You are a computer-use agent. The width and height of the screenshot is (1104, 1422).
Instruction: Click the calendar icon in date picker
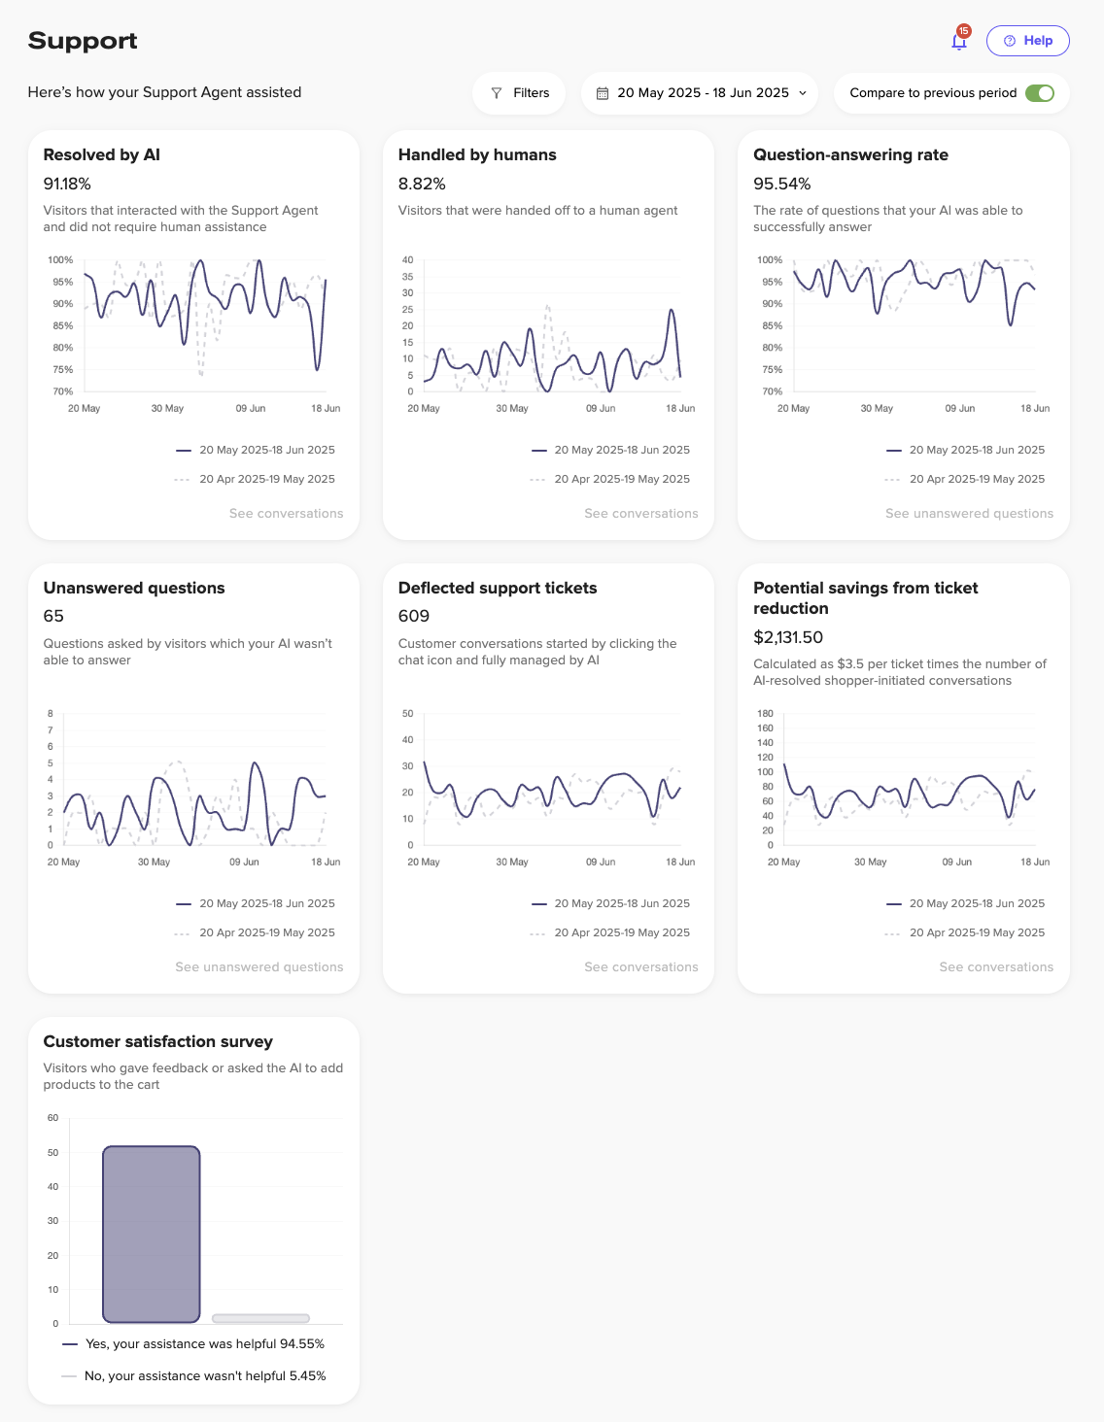(x=603, y=93)
